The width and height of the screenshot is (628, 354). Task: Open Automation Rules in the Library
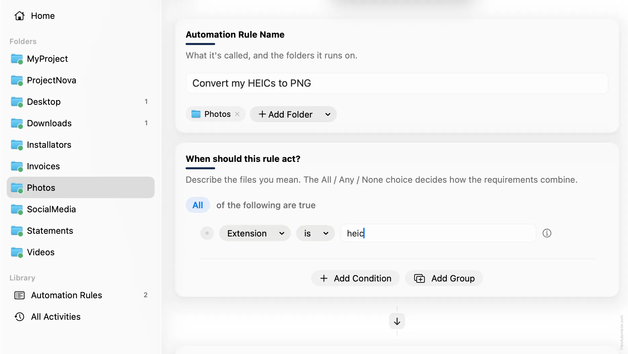click(81, 295)
